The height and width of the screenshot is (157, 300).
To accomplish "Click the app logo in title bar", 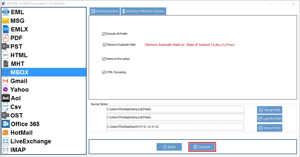I will click(3, 4).
